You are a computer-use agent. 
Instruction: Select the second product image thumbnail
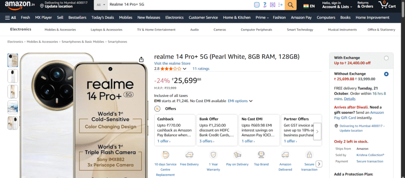tap(13, 76)
